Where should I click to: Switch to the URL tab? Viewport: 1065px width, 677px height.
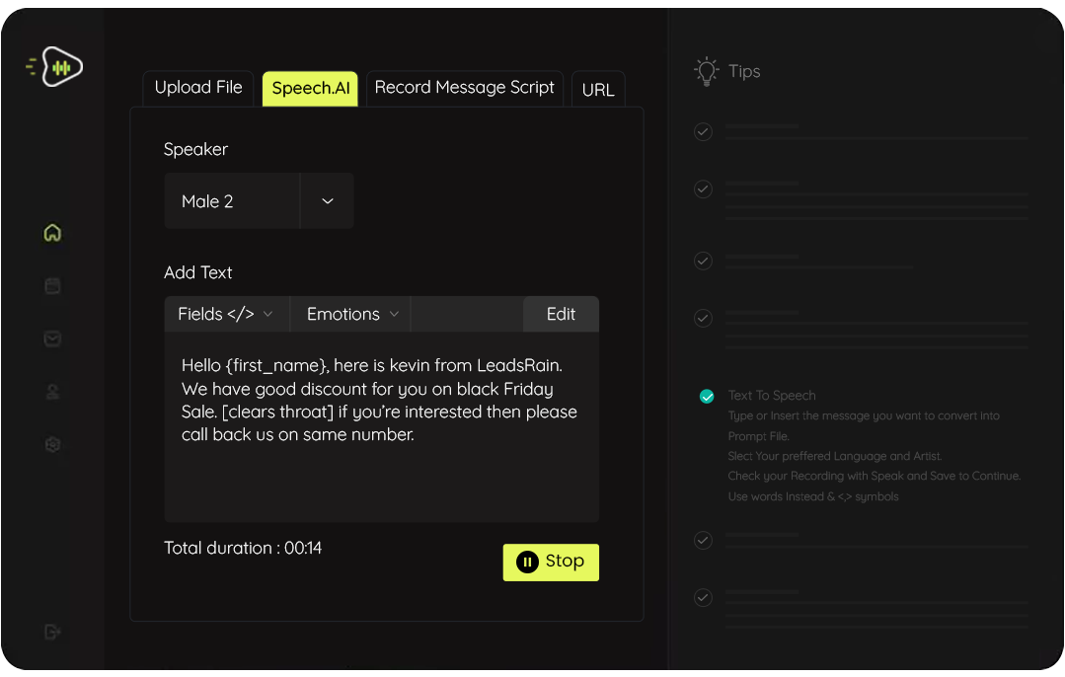[x=598, y=89]
